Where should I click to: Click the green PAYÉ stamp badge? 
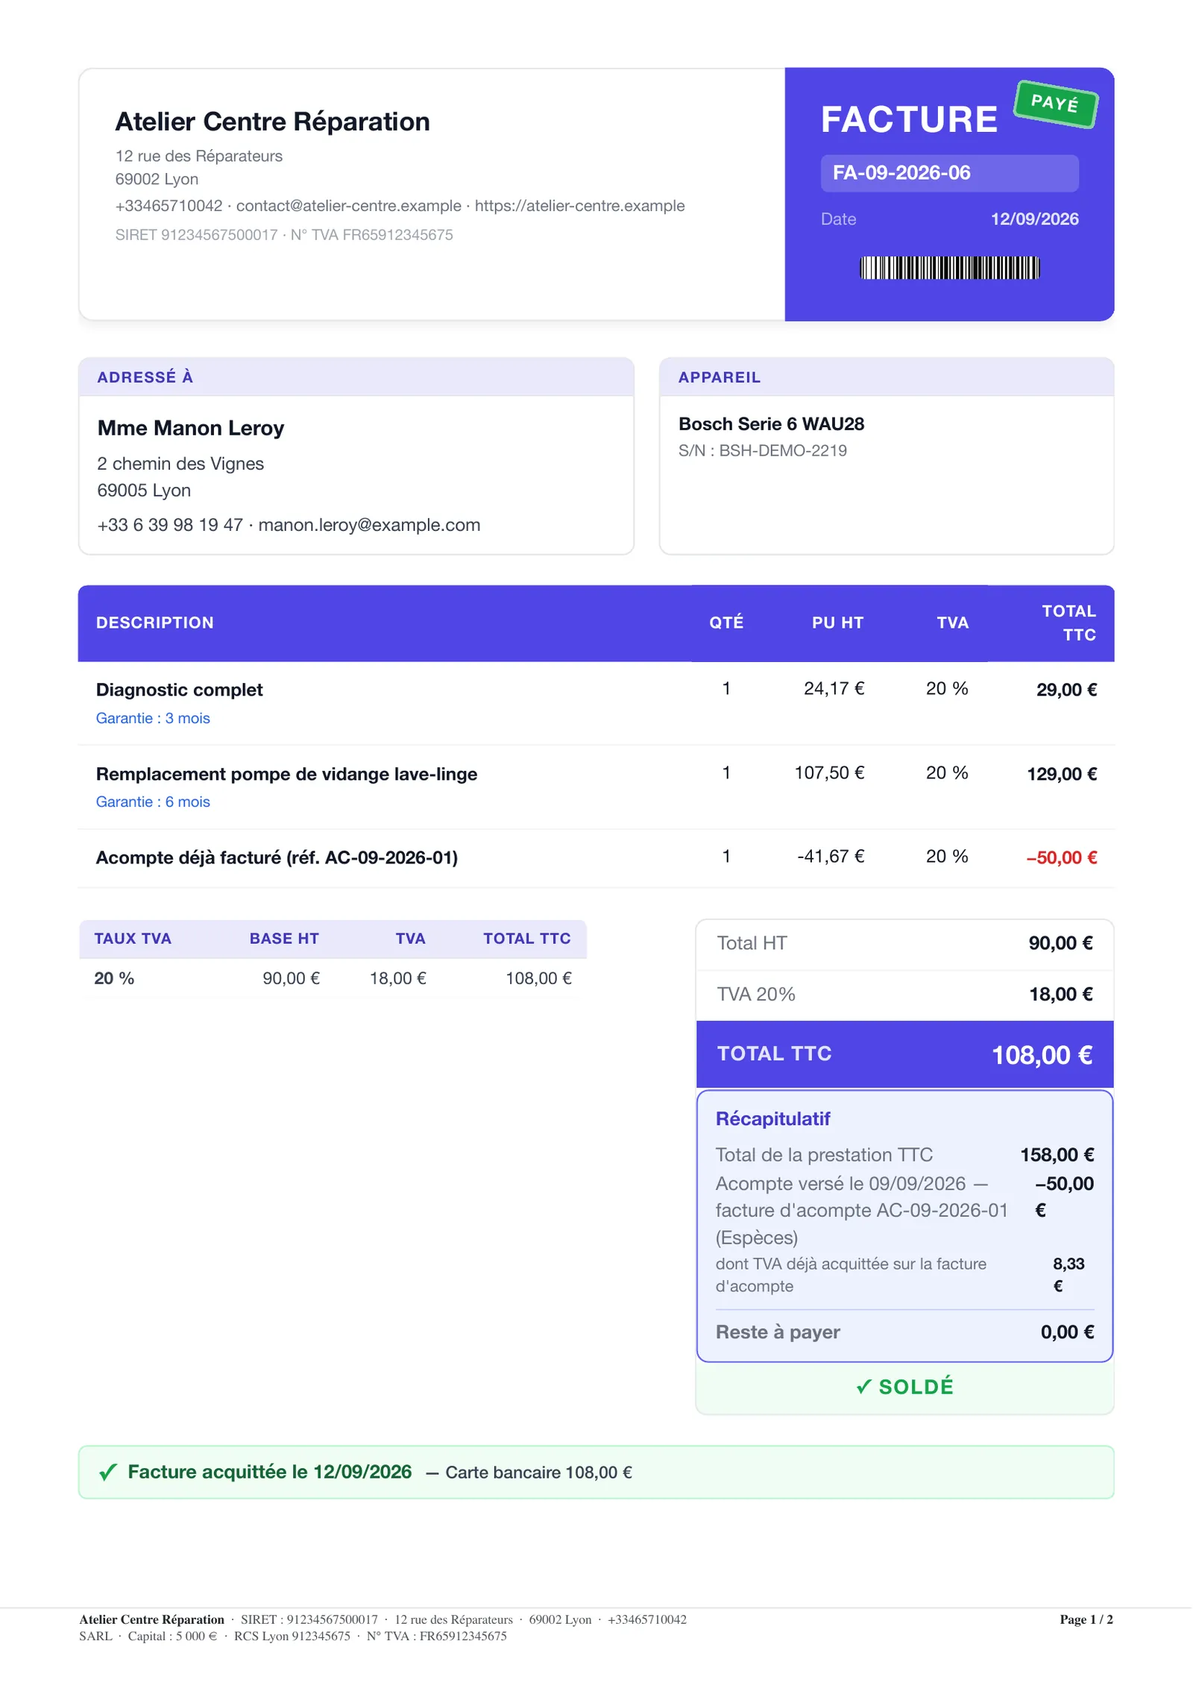click(1055, 104)
